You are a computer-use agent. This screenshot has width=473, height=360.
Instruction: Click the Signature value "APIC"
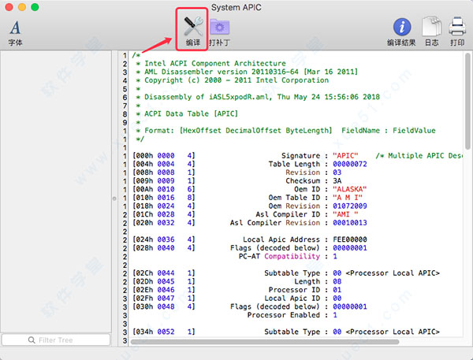tap(345, 155)
